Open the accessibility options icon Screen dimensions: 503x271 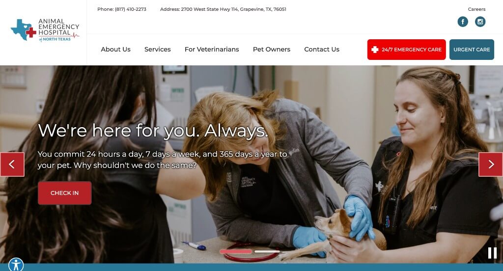pyautogui.click(x=16, y=265)
